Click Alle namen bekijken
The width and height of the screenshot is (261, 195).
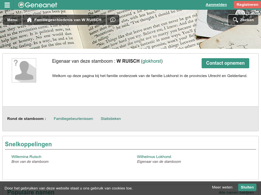tap(236, 192)
